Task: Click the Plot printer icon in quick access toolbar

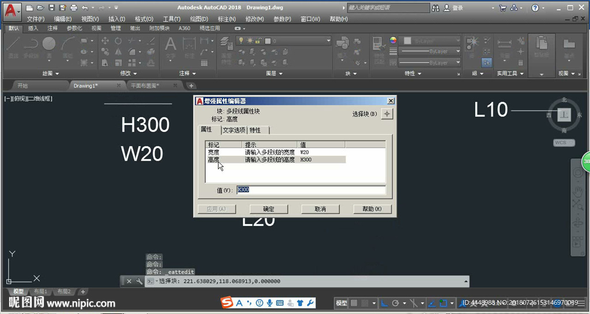Action: tap(74, 7)
